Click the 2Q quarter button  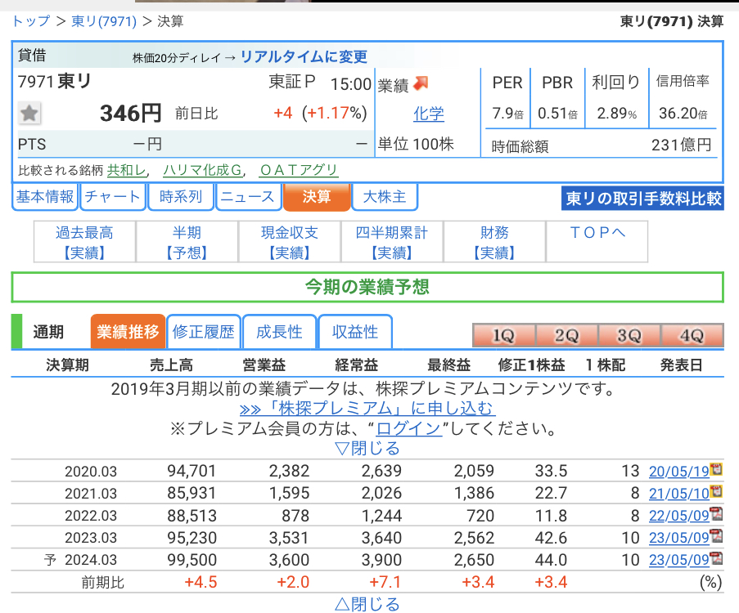[566, 336]
